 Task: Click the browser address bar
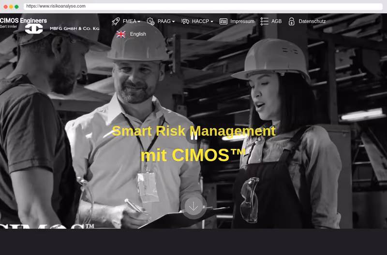point(203,6)
